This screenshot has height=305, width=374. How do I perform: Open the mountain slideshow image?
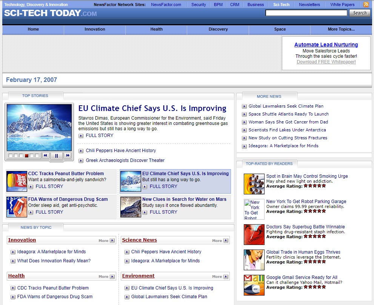click(39, 128)
